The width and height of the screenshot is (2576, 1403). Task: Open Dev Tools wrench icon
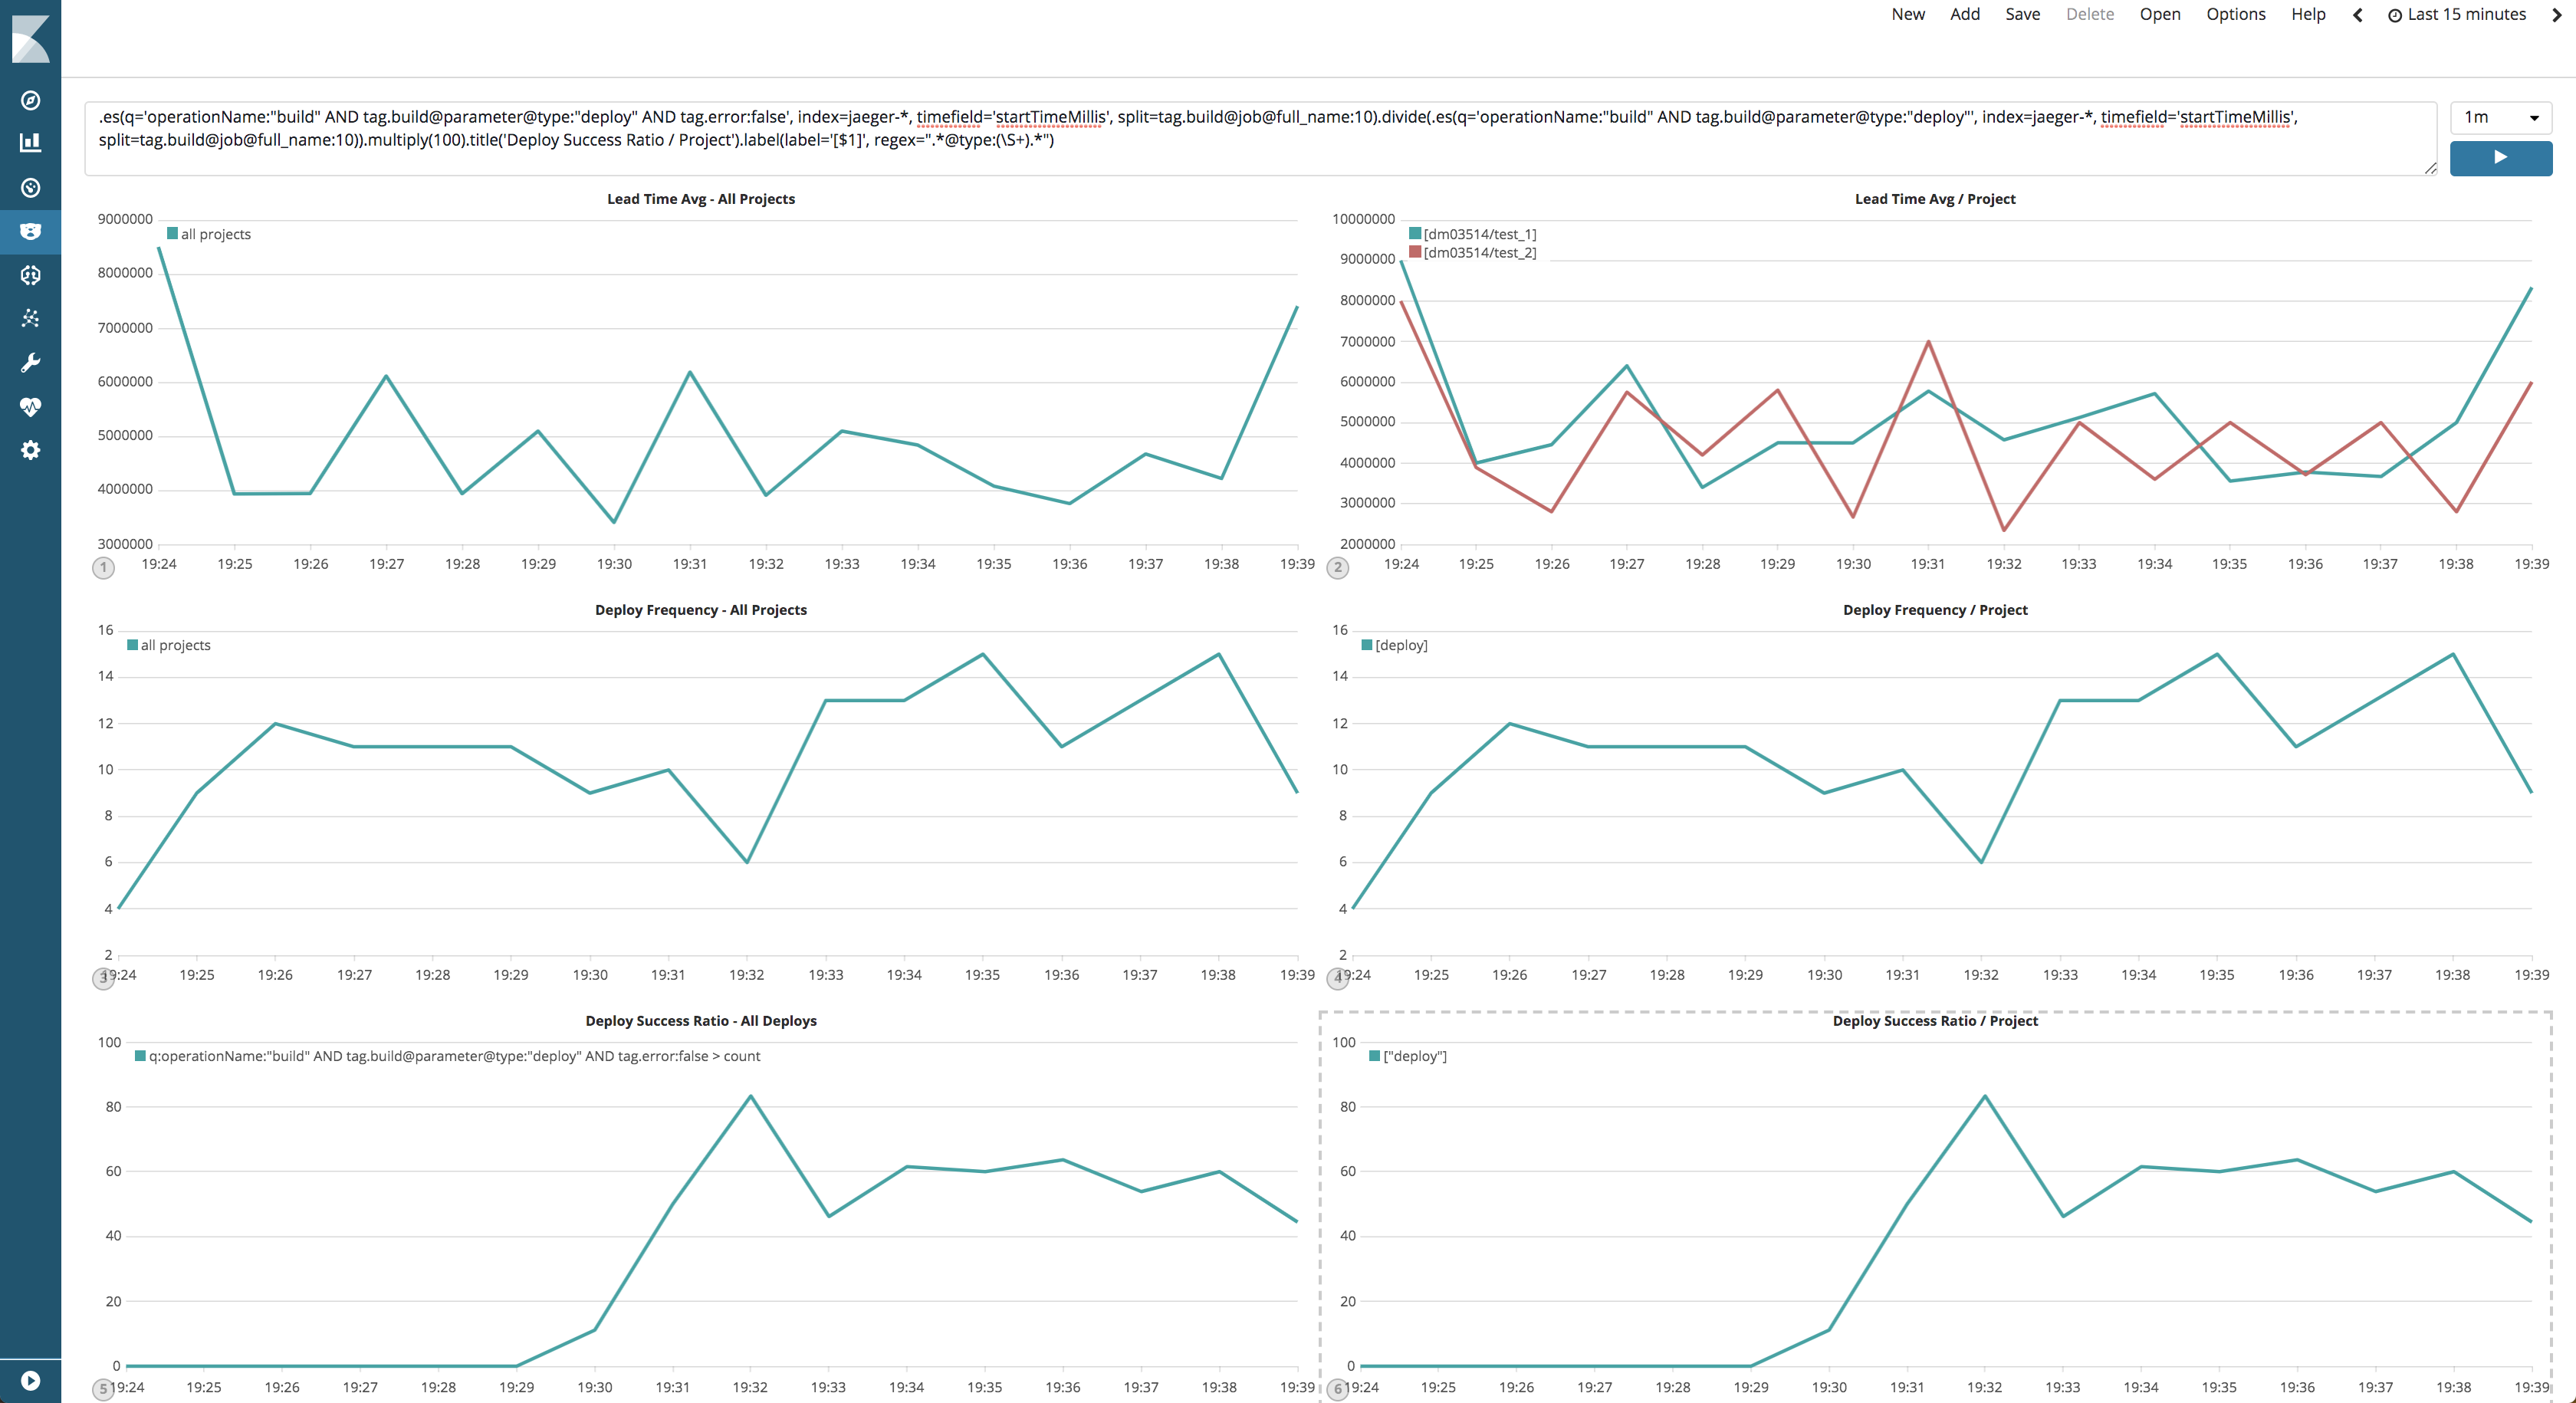click(30, 363)
